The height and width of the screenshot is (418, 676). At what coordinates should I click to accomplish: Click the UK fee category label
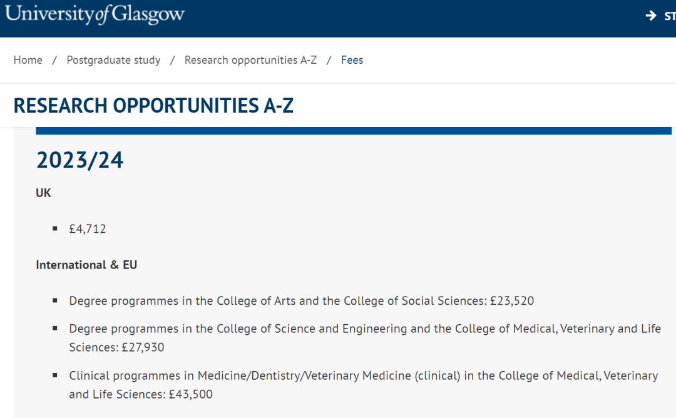pos(43,193)
